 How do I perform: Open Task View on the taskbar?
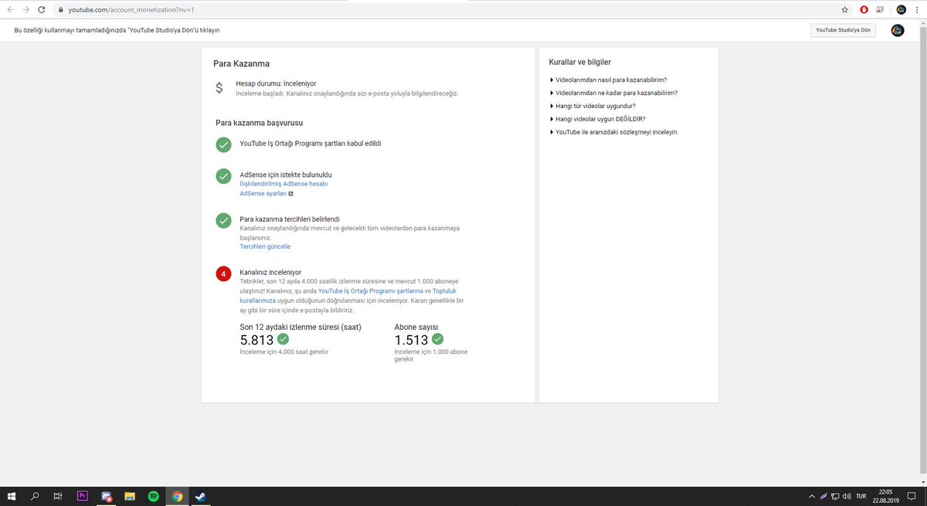click(58, 496)
